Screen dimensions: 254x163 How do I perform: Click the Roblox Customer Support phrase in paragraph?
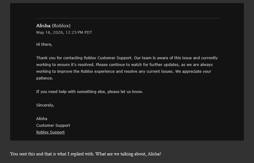[x=107, y=58]
